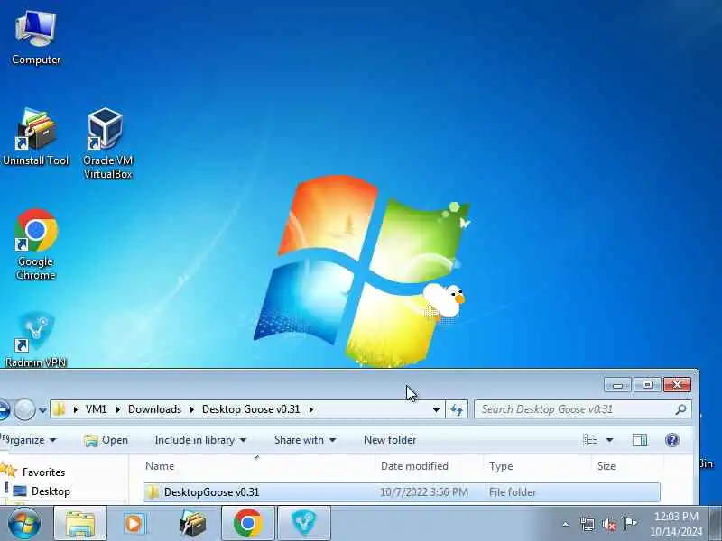Select the Uninstall Tool desktop shortcut
This screenshot has width=722, height=541.
pyautogui.click(x=35, y=137)
